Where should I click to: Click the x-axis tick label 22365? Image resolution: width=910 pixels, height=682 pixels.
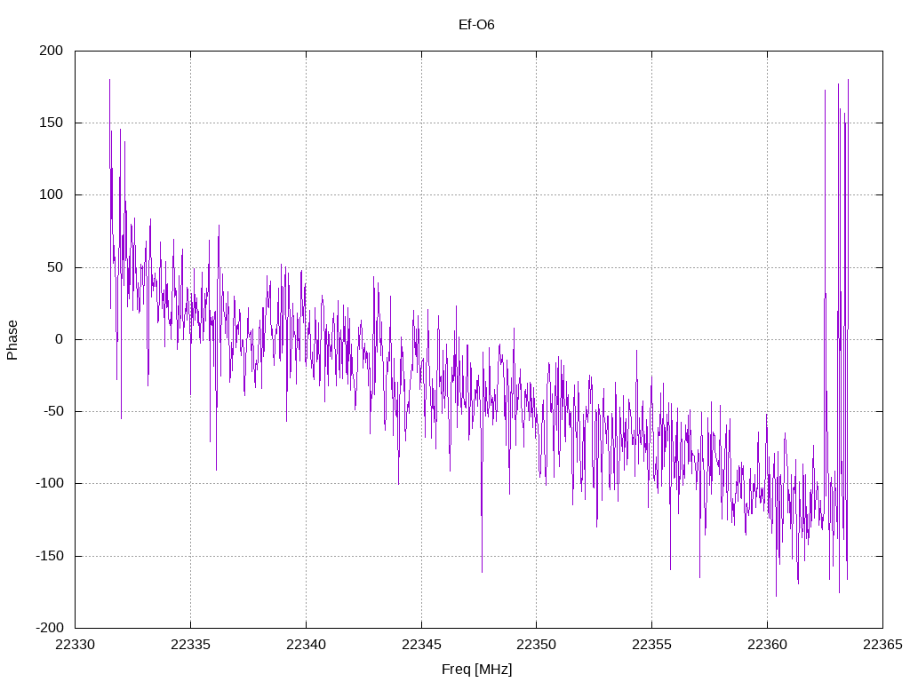point(882,645)
